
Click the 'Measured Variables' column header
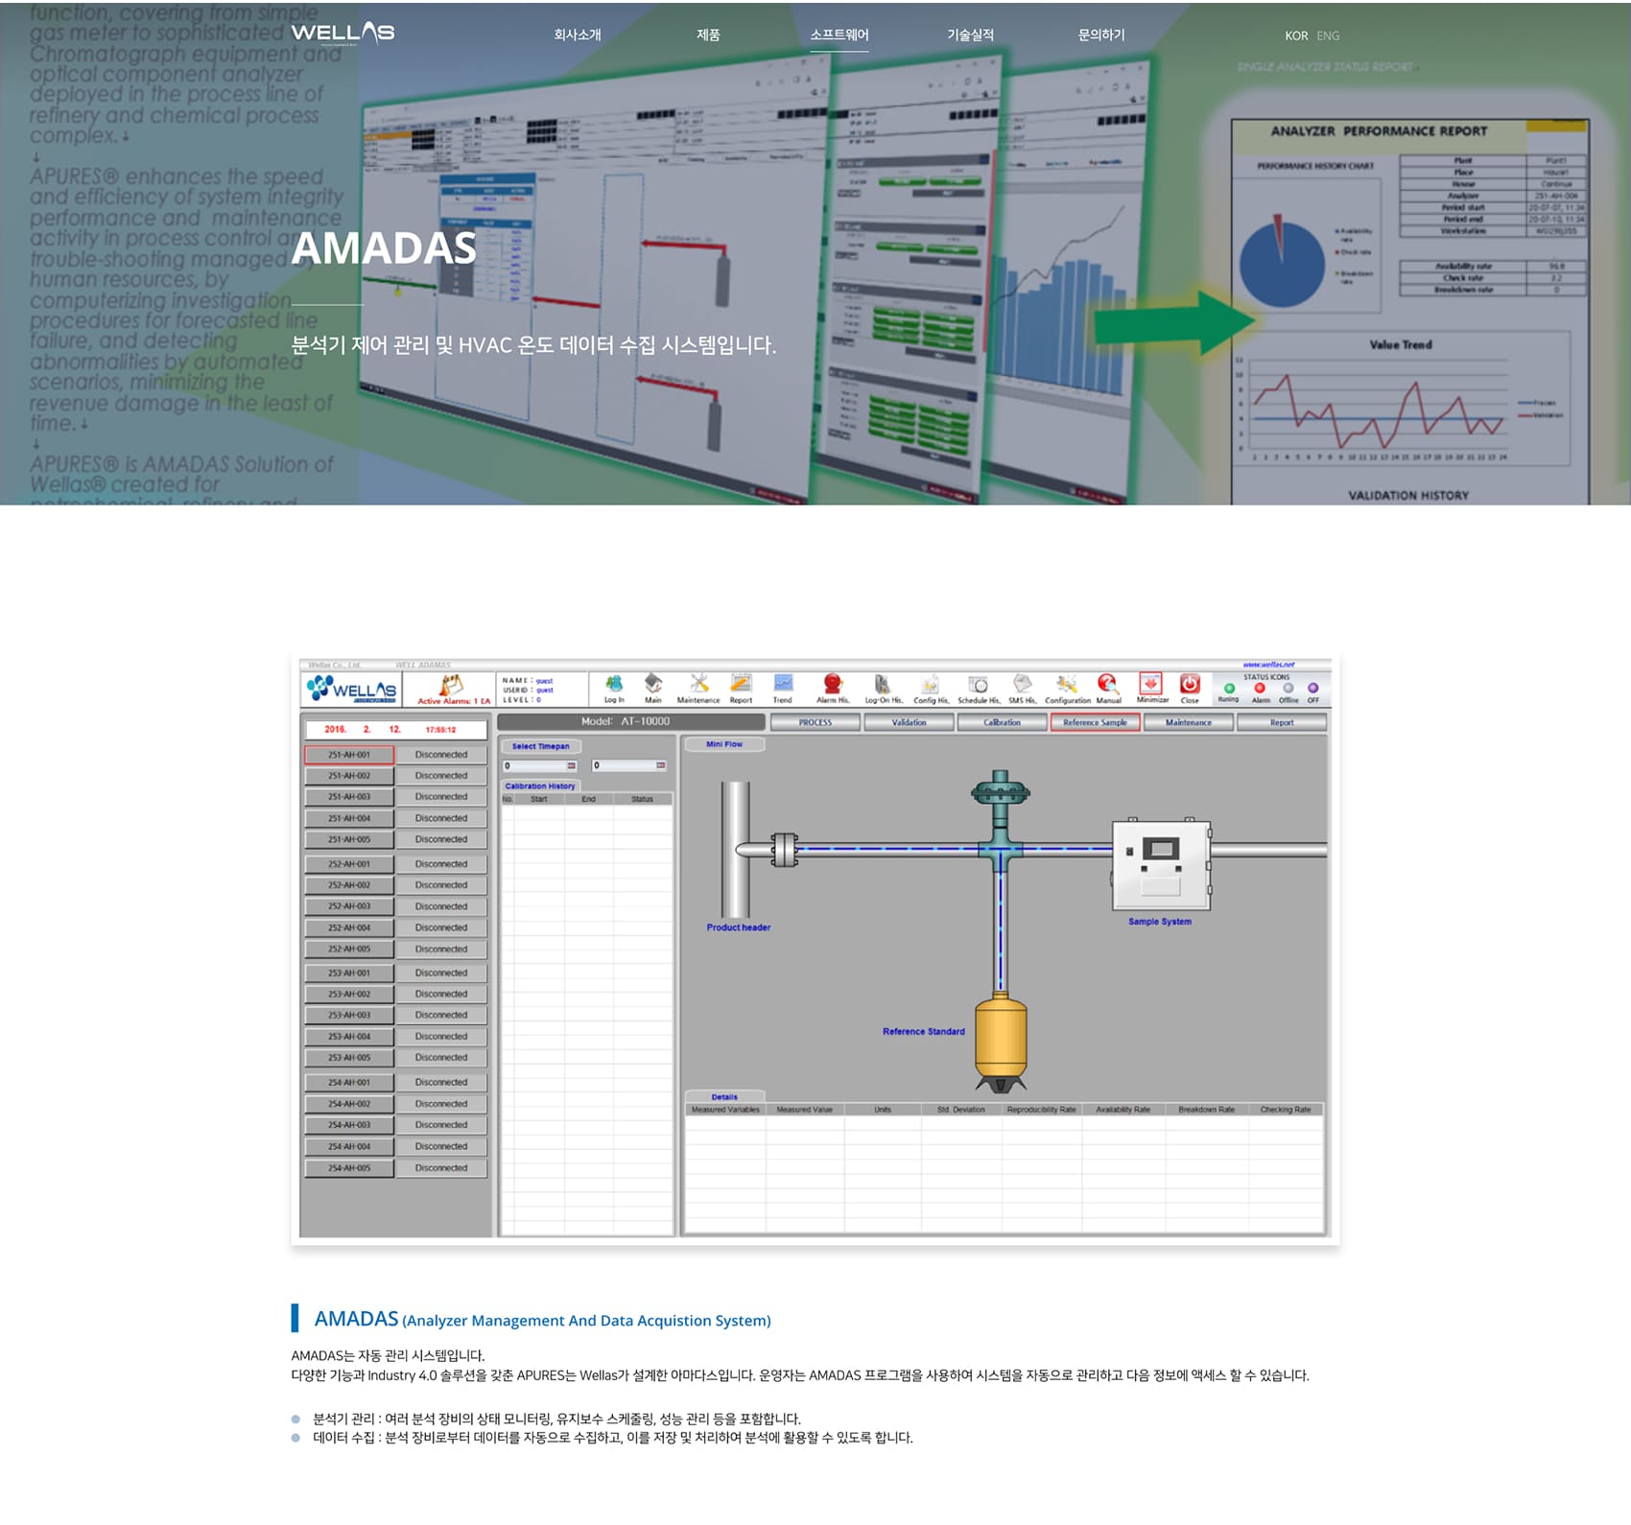(725, 1110)
